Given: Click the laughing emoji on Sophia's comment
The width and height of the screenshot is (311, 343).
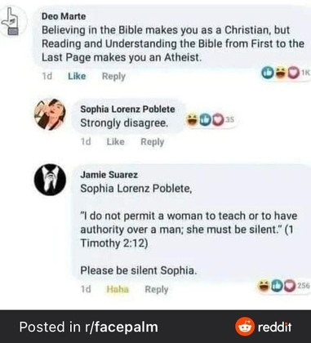Looking at the screenshot, I should coord(192,120).
